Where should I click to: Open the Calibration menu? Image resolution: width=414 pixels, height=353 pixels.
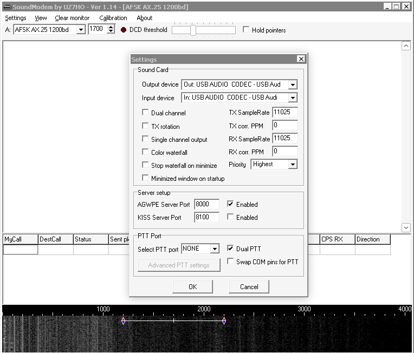point(113,18)
